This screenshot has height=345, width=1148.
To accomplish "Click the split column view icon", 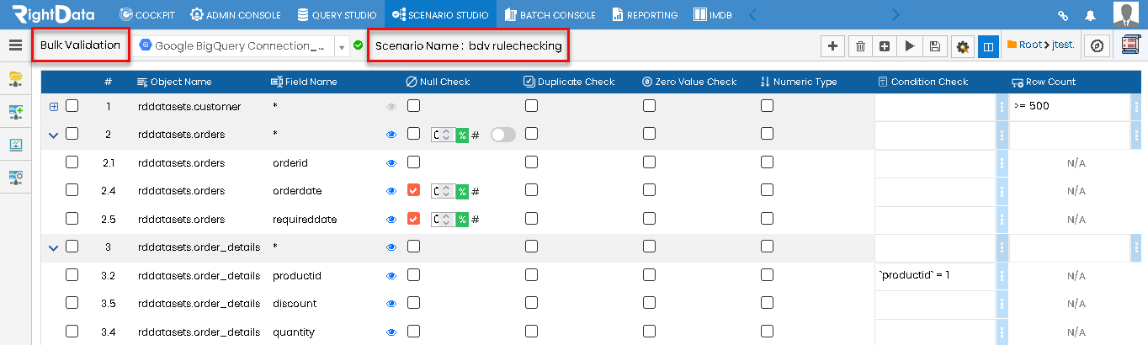I will pyautogui.click(x=989, y=46).
